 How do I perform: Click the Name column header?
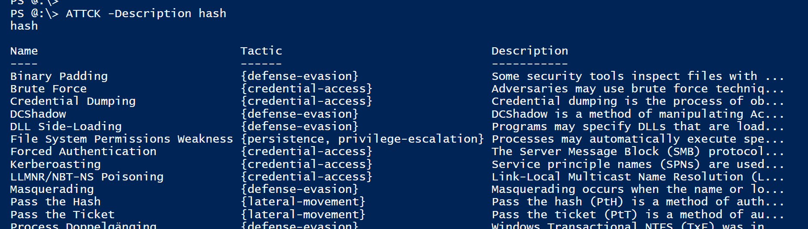click(24, 51)
